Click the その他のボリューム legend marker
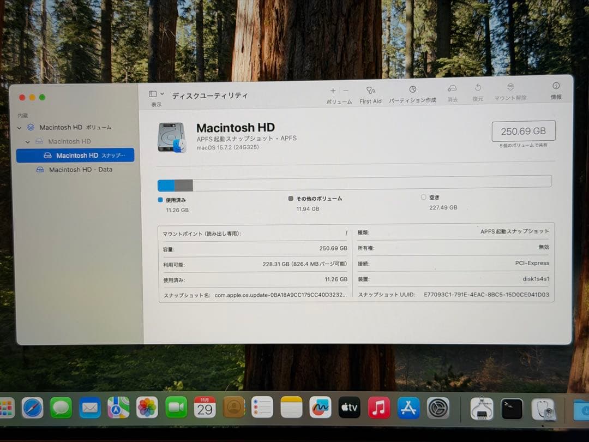 tap(291, 199)
